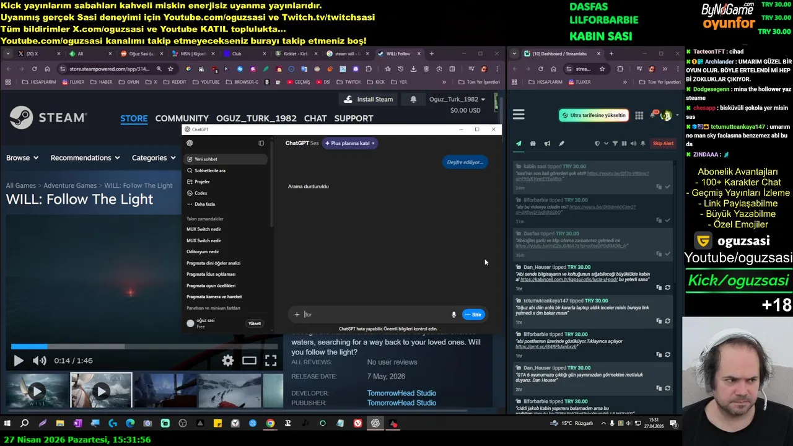Click Install Steam button

368,99
